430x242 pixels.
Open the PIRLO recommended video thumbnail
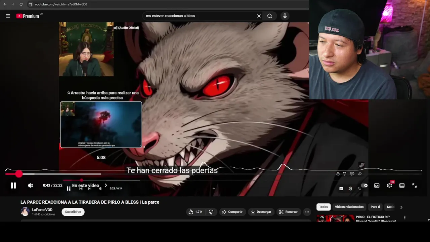[335, 218]
